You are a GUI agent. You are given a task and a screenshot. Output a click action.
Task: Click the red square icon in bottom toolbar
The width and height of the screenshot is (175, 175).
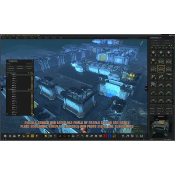click(x=105, y=136)
